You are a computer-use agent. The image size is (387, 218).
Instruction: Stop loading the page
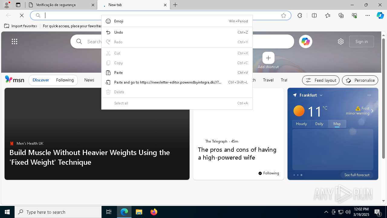tap(22, 15)
